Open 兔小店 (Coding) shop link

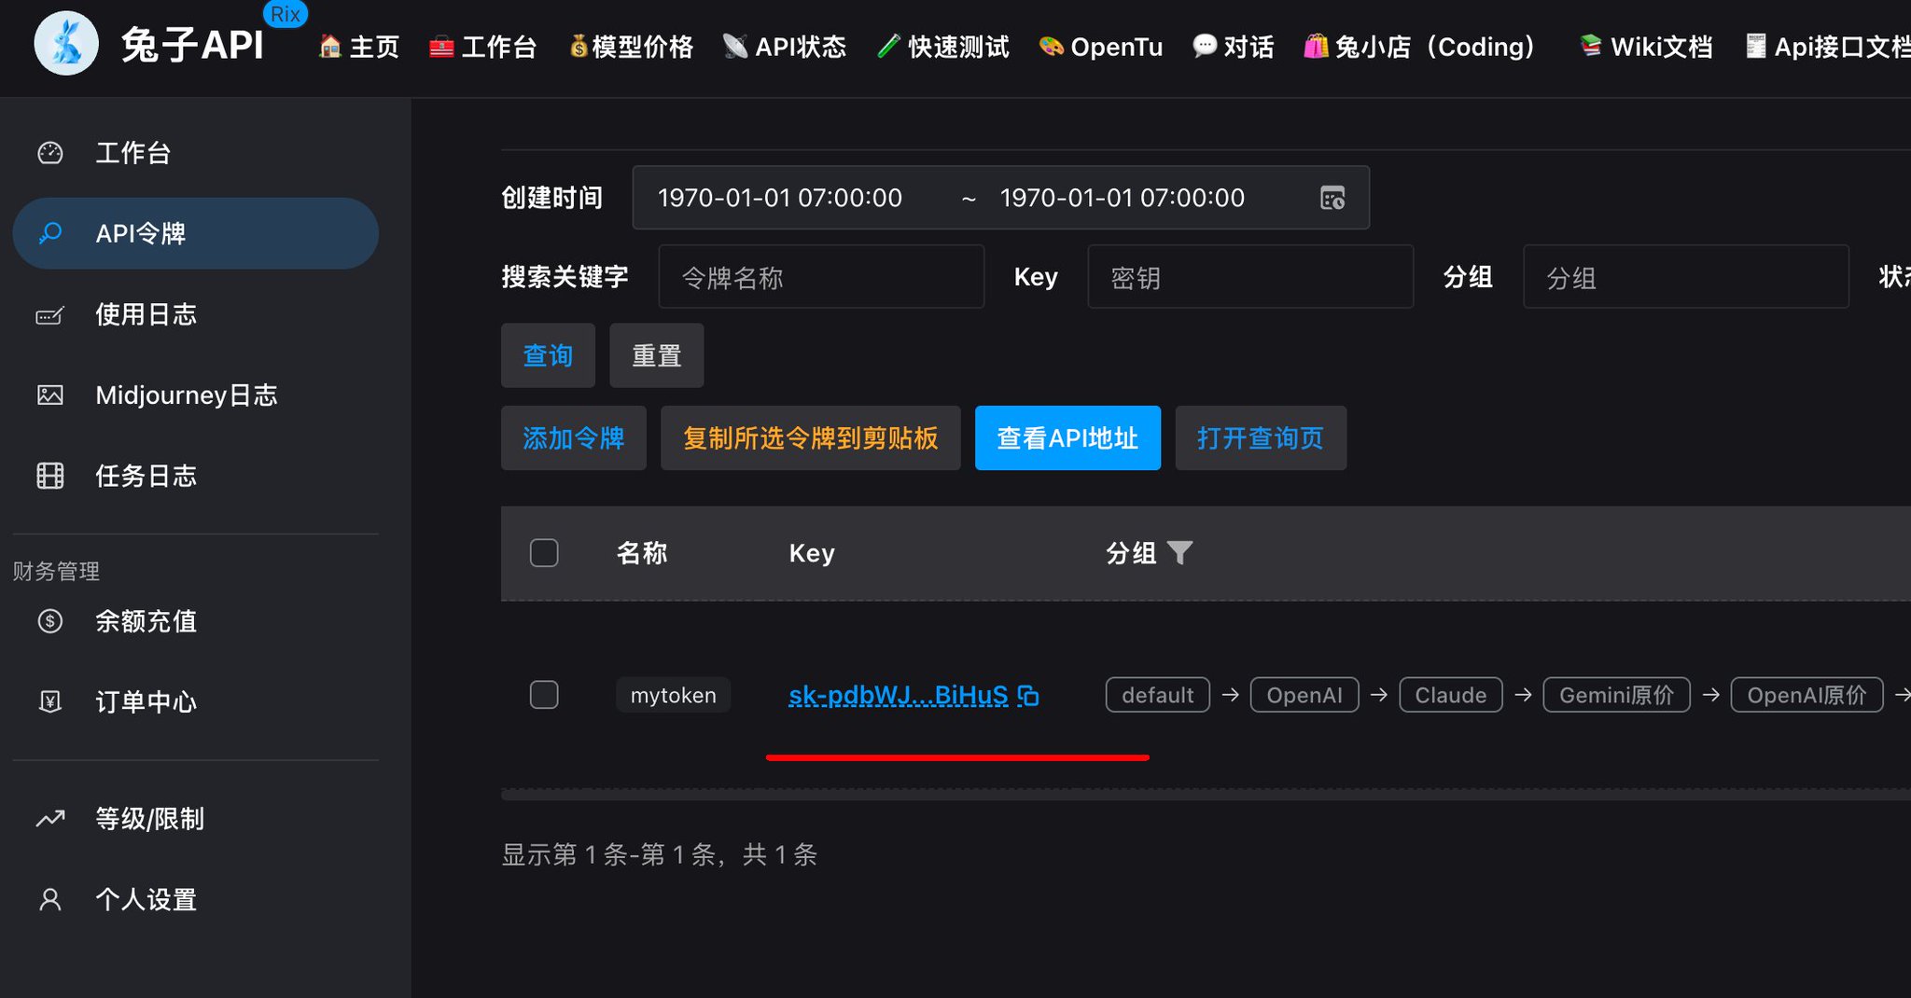click(x=1419, y=47)
